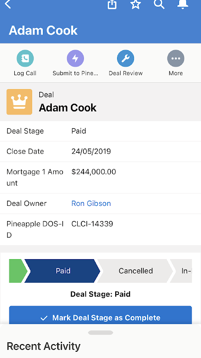Select the partially visible In- stage
The width and height of the screenshot is (201, 358).
(x=182, y=271)
